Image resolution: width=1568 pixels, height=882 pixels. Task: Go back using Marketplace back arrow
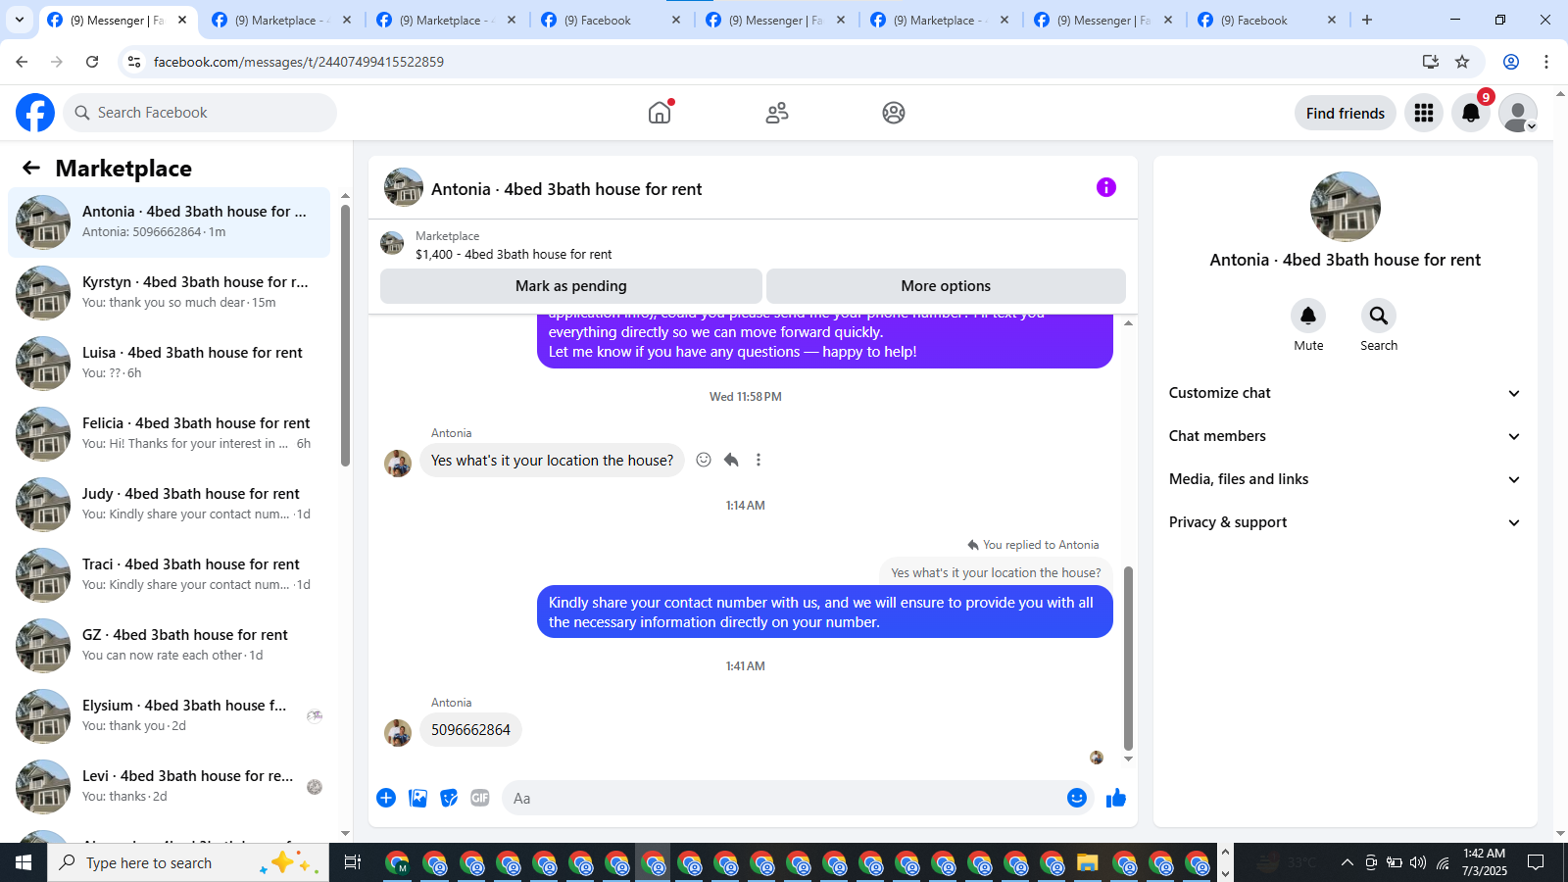31,168
